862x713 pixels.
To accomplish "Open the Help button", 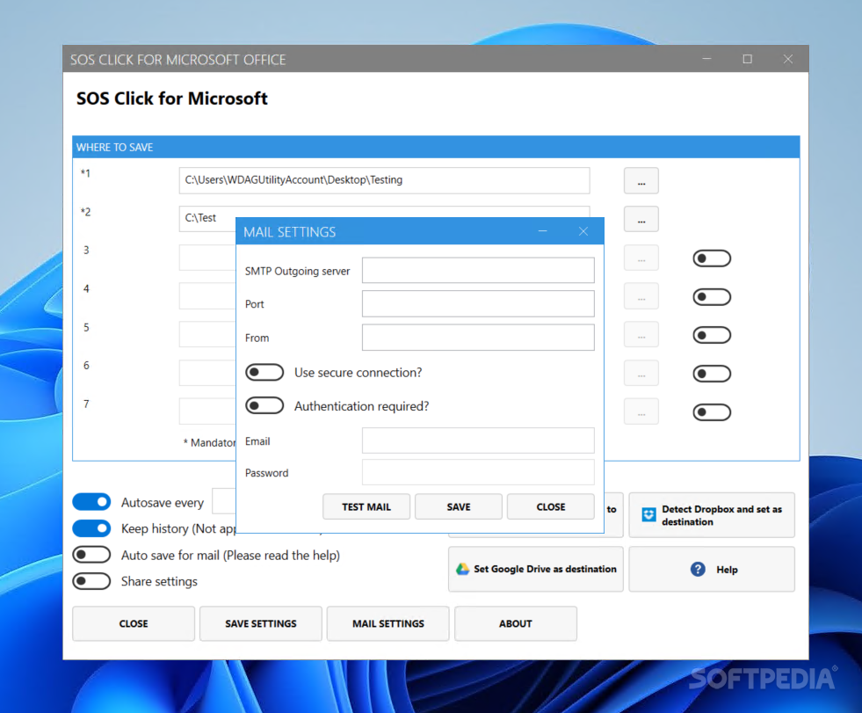I will (x=712, y=569).
